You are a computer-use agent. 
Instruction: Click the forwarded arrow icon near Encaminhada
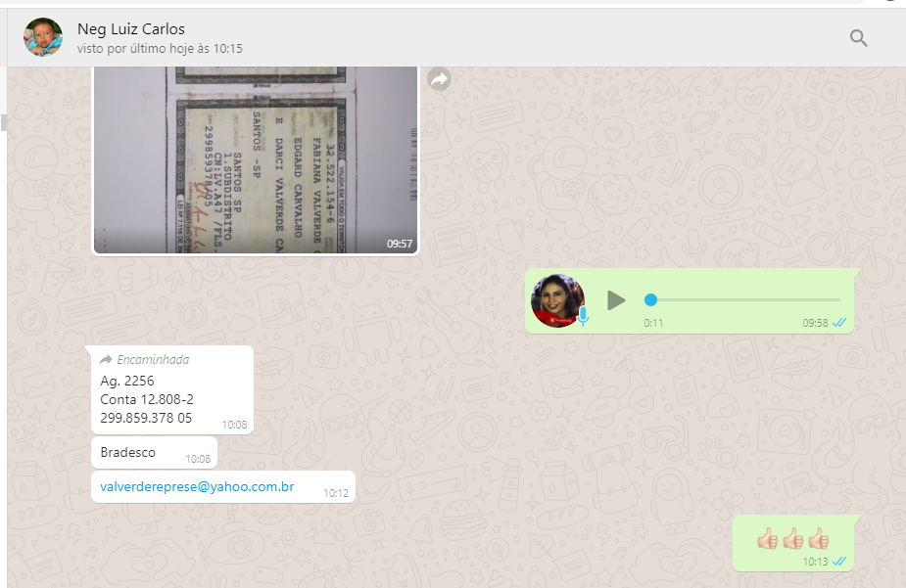[x=106, y=360]
